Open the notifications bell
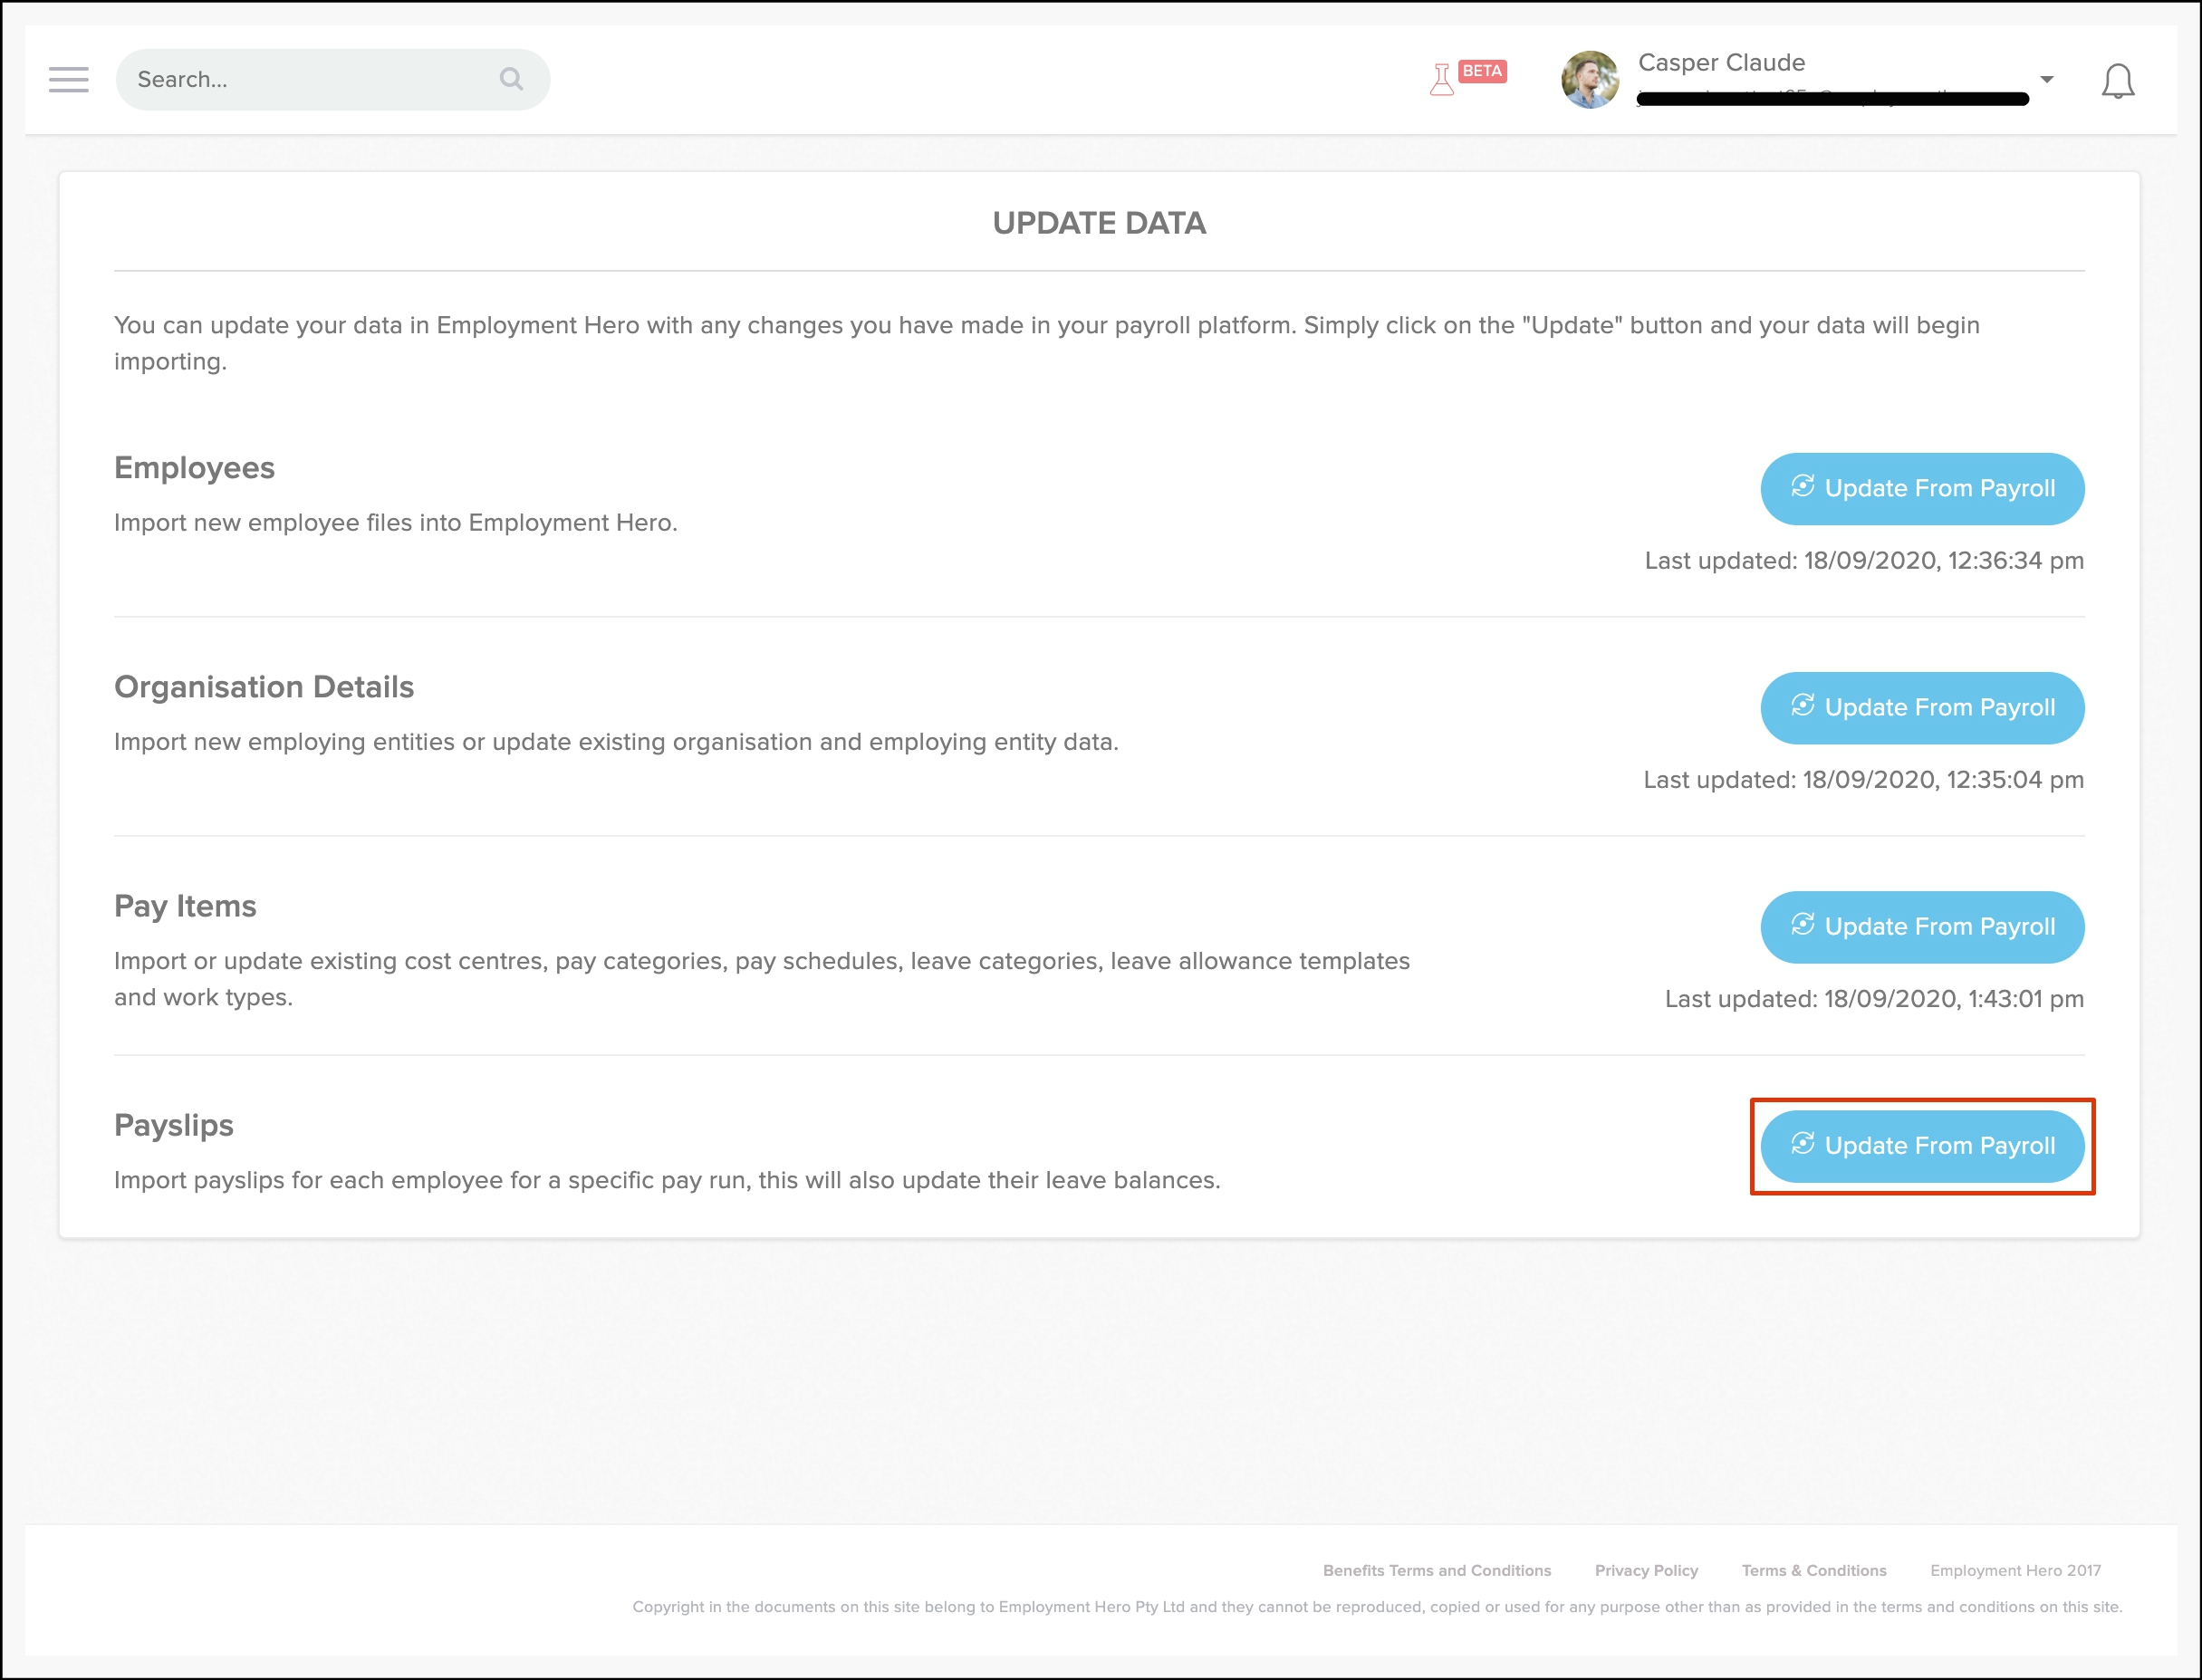Screen dimensions: 2202x1680 (x=2117, y=81)
